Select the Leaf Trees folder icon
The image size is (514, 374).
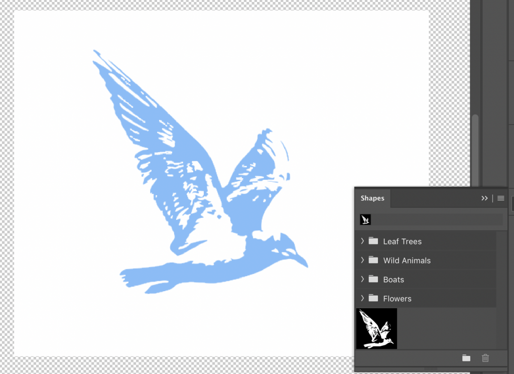tap(373, 241)
